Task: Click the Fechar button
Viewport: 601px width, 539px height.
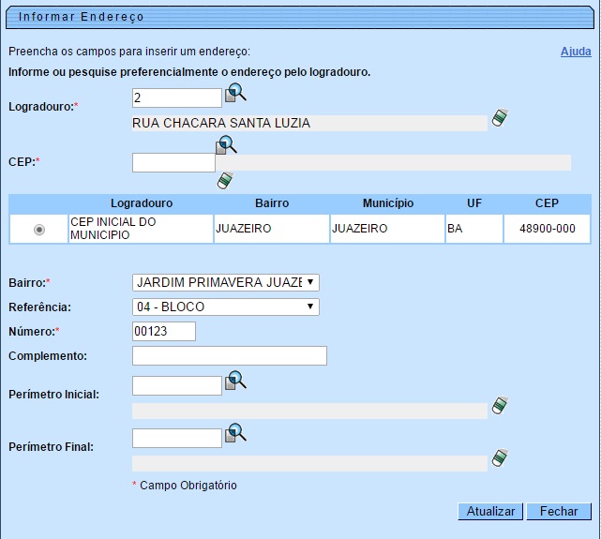Action: pos(559,512)
